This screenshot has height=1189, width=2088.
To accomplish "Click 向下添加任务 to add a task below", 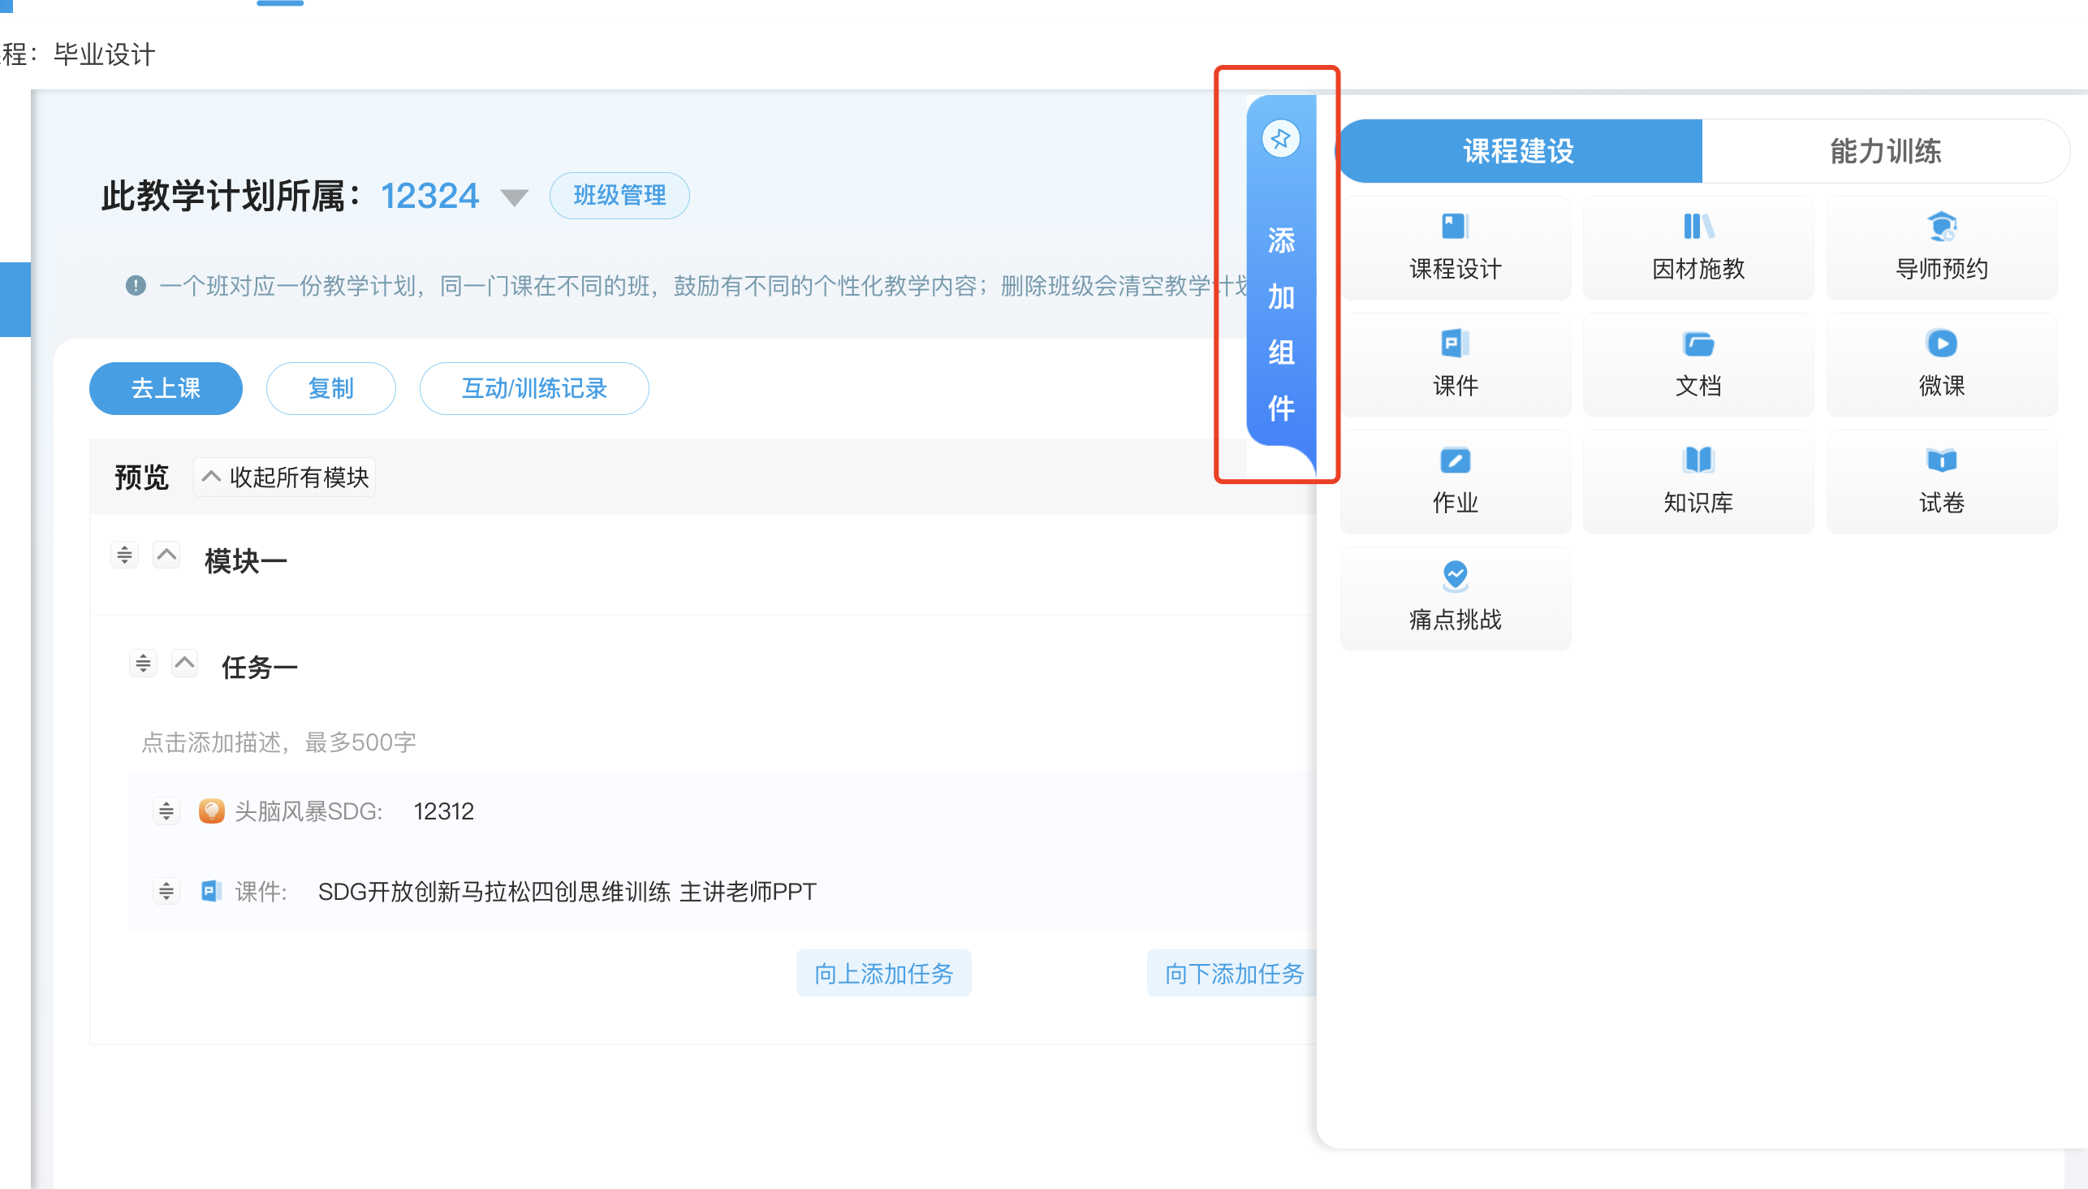I will tap(1232, 974).
